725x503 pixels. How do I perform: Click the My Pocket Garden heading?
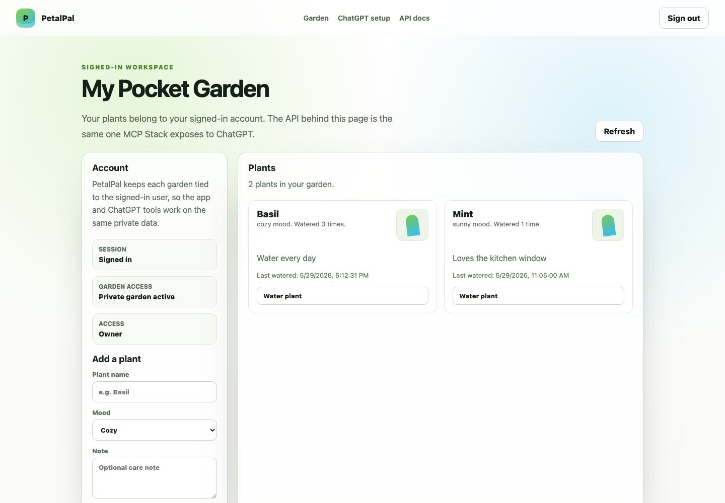175,89
